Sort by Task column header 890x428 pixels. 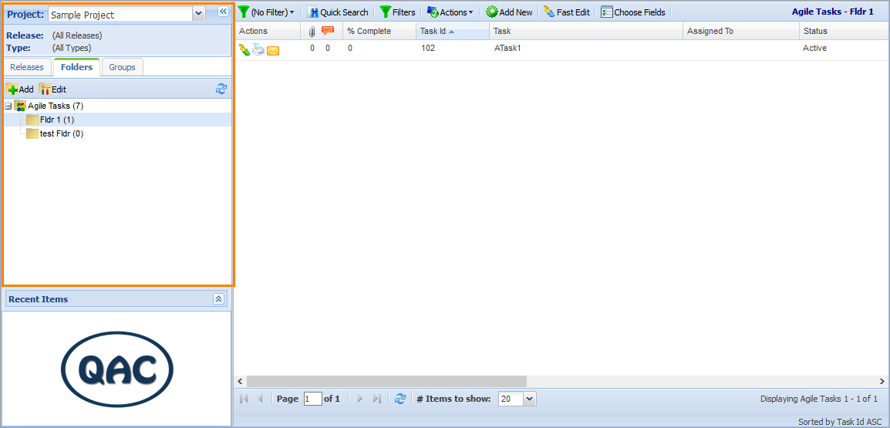click(x=586, y=31)
